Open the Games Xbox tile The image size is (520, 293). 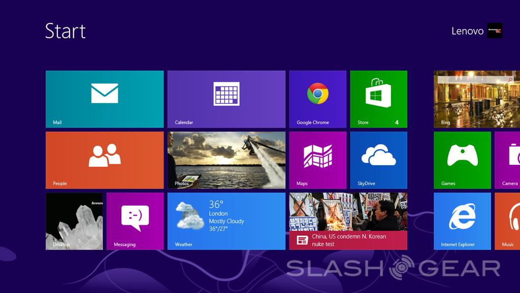462,160
